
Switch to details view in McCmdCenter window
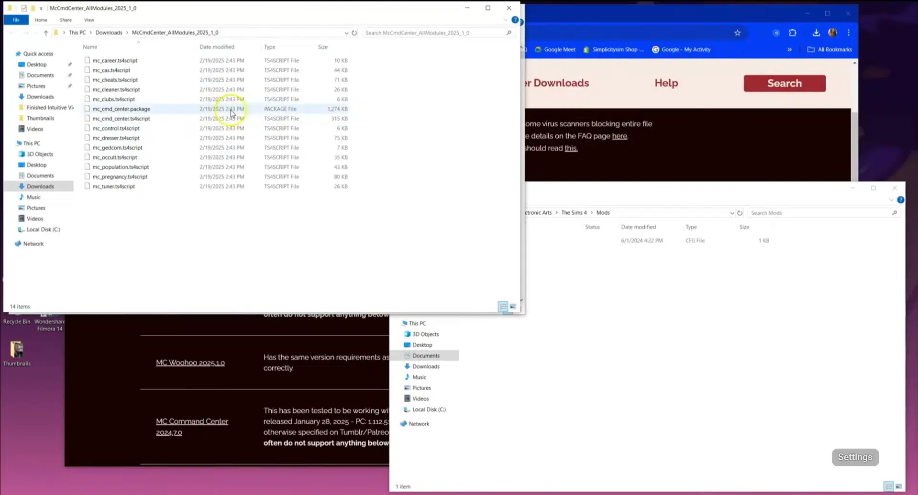tap(503, 307)
